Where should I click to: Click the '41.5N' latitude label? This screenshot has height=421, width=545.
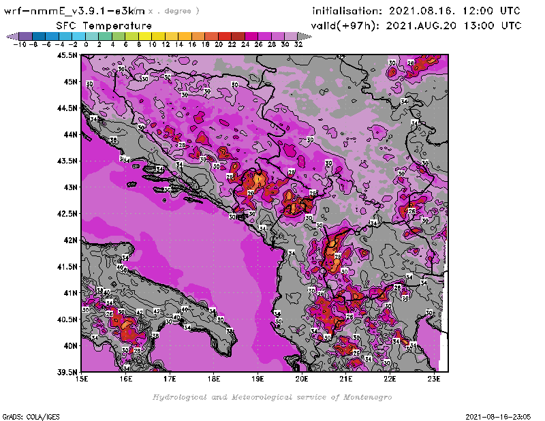pyautogui.click(x=67, y=266)
